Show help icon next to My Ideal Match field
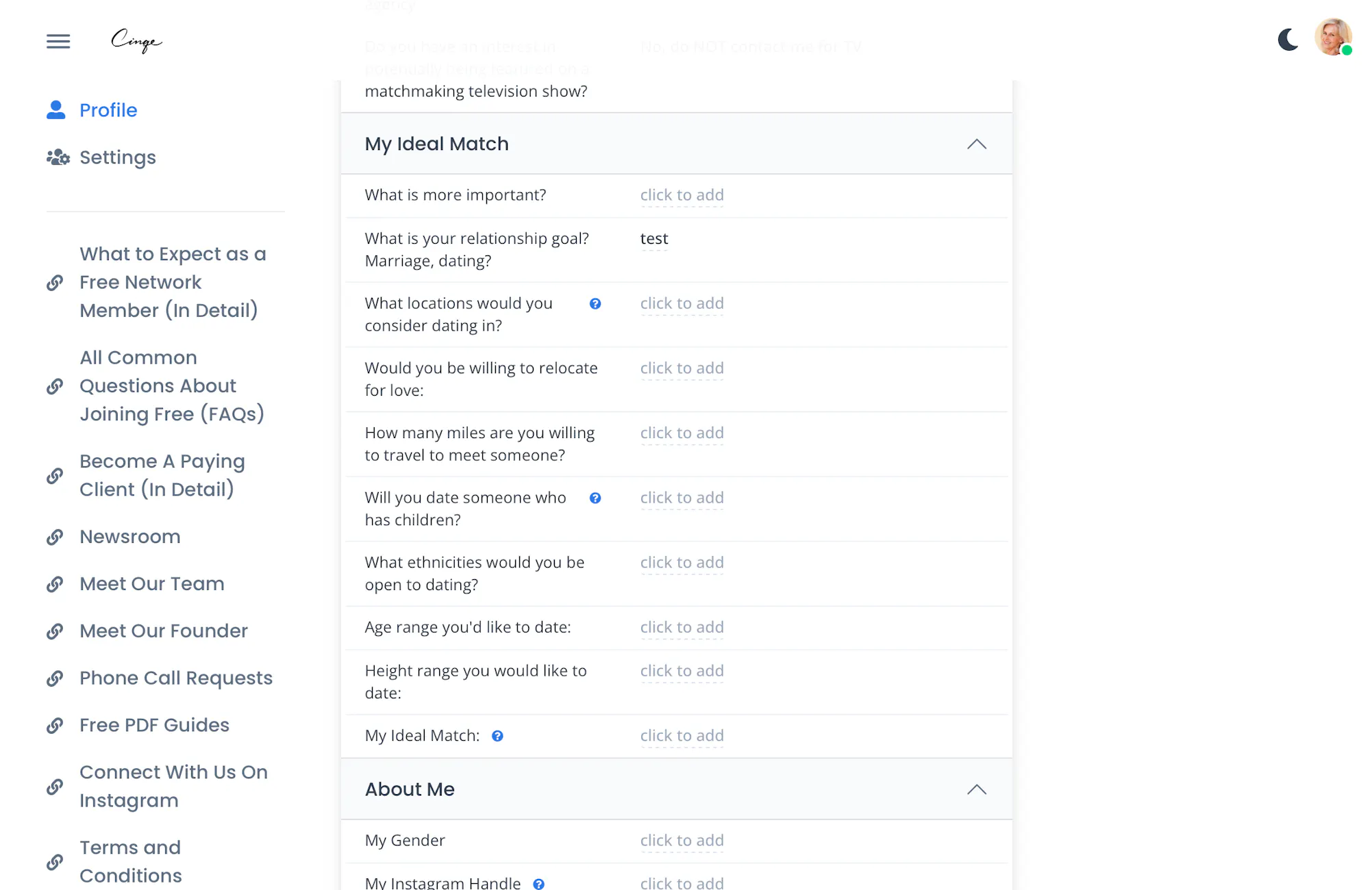This screenshot has width=1370, height=890. point(498,736)
